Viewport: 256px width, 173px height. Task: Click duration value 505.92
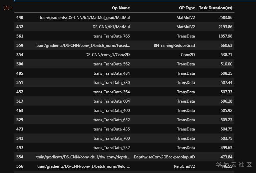click(226, 111)
